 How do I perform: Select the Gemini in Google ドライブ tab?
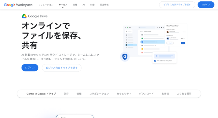[41, 94]
